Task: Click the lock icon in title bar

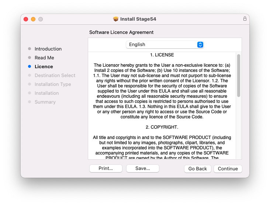Action: [245, 18]
